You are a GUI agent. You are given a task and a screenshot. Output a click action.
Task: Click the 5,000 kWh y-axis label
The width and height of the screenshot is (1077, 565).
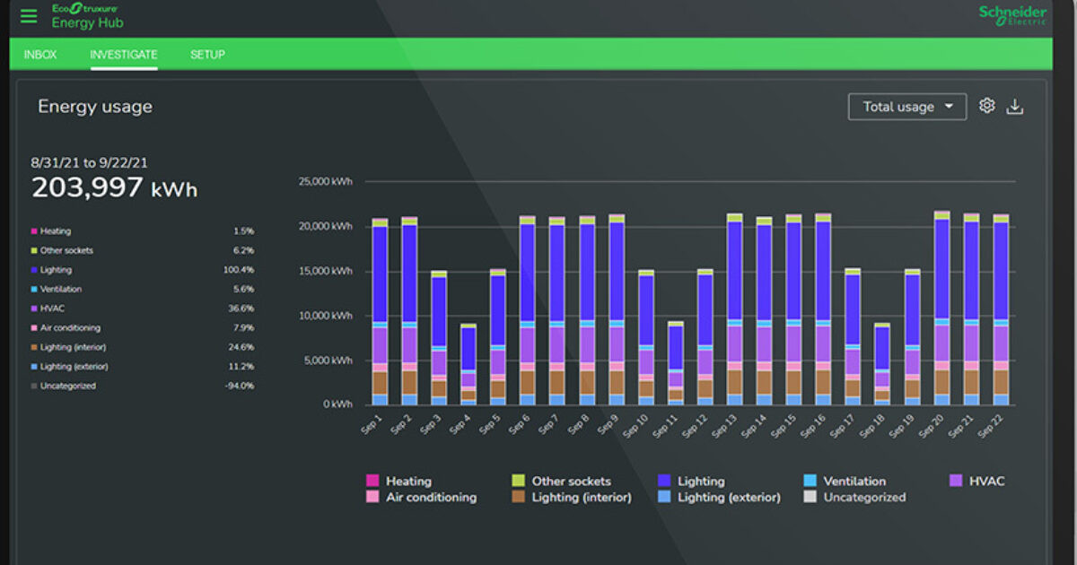328,361
